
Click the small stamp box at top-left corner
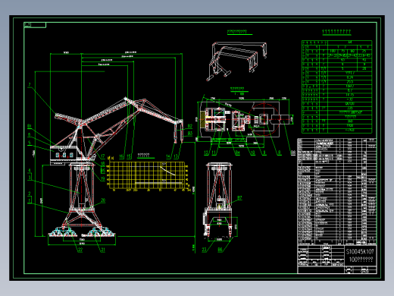click(35, 25)
